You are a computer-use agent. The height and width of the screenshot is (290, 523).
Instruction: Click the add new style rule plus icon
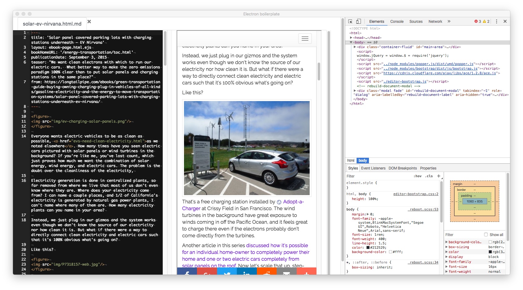pos(438,176)
